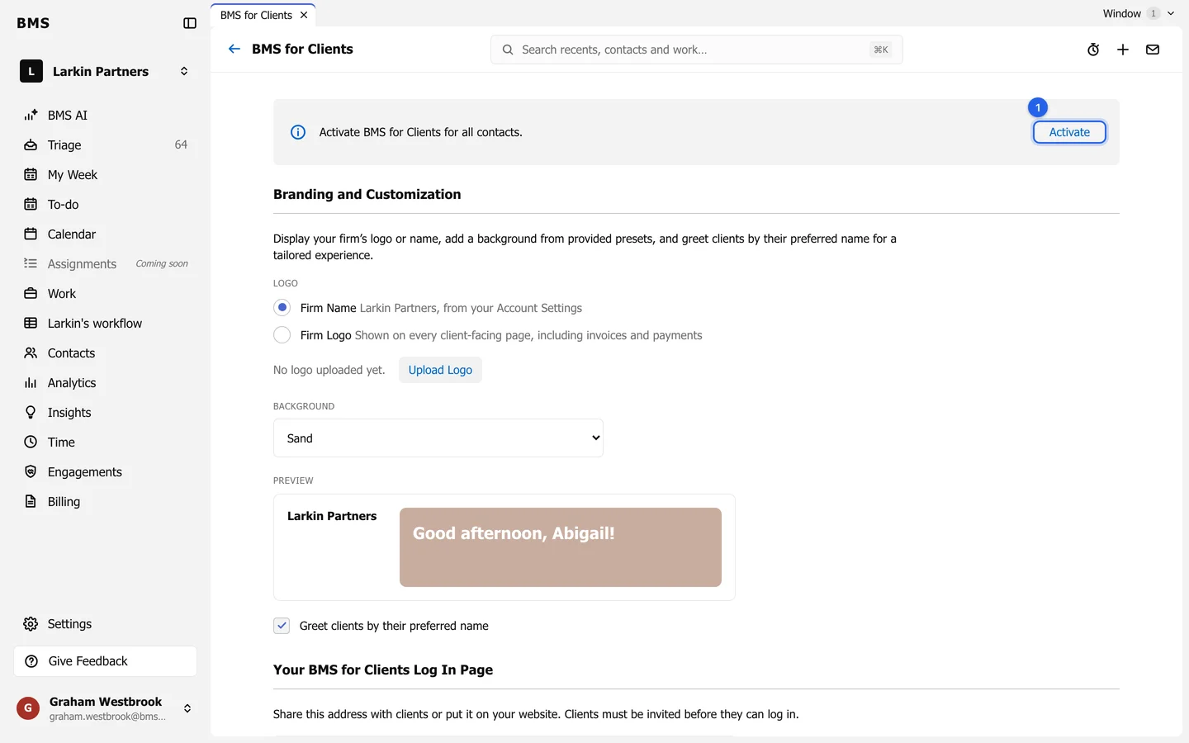
Task: Open Settings from the sidebar
Action: click(106, 624)
